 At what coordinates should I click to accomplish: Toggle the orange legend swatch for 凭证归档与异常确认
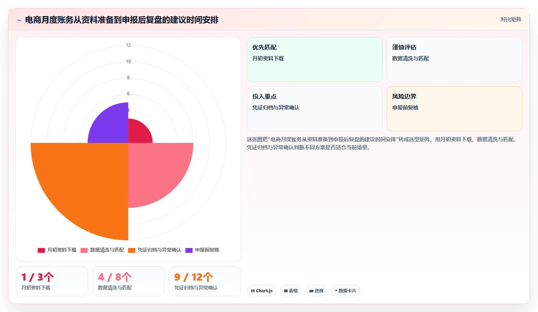132,250
